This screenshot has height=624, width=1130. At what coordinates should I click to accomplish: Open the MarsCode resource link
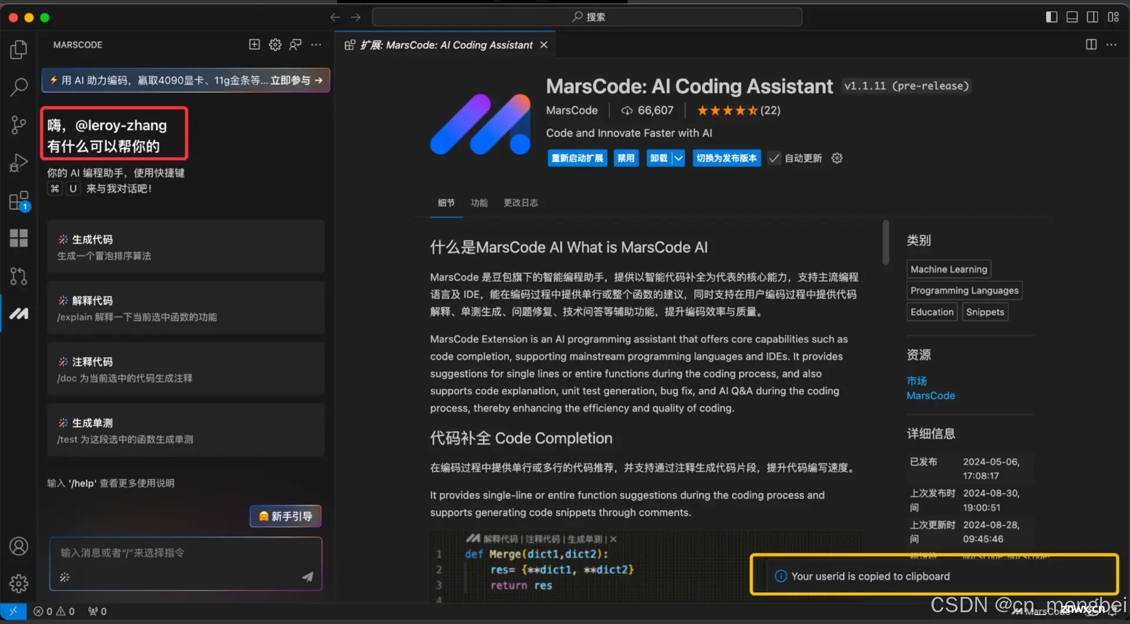coord(931,396)
